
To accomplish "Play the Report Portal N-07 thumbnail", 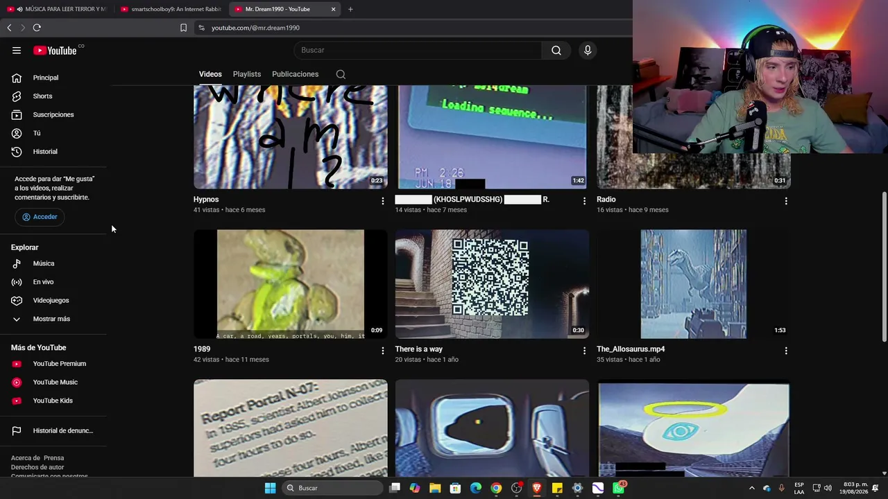I will (x=291, y=428).
